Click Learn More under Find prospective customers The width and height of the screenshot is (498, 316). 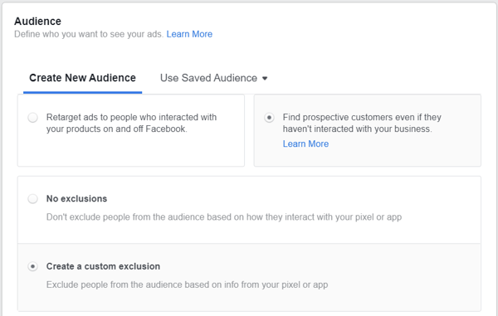click(305, 143)
